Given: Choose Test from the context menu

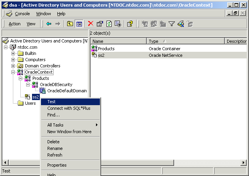Looking at the screenshot, I should 52,102.
